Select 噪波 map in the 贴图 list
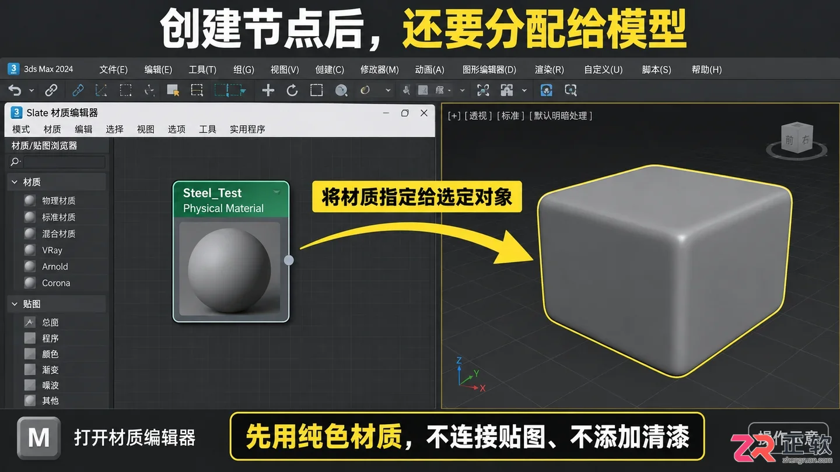 (x=50, y=385)
